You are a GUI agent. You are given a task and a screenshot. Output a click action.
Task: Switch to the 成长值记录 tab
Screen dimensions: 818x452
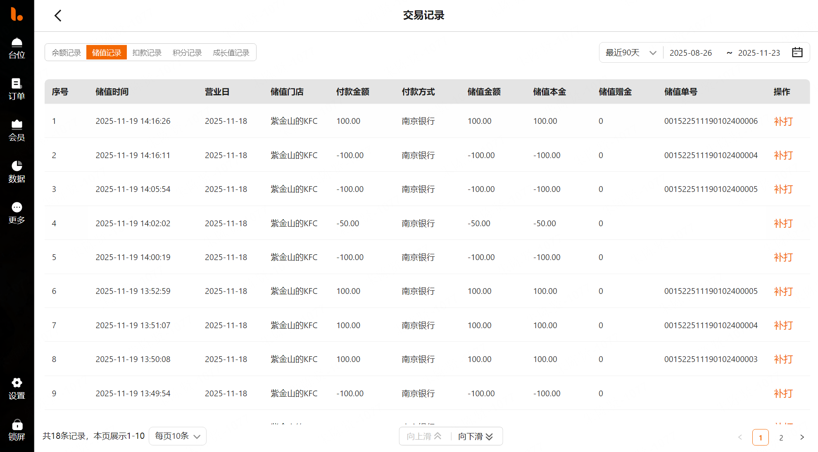click(x=231, y=53)
